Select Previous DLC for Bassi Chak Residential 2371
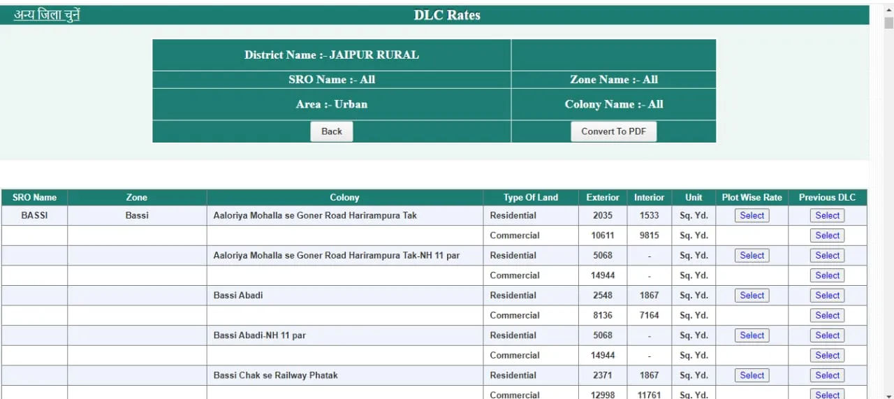 (827, 375)
